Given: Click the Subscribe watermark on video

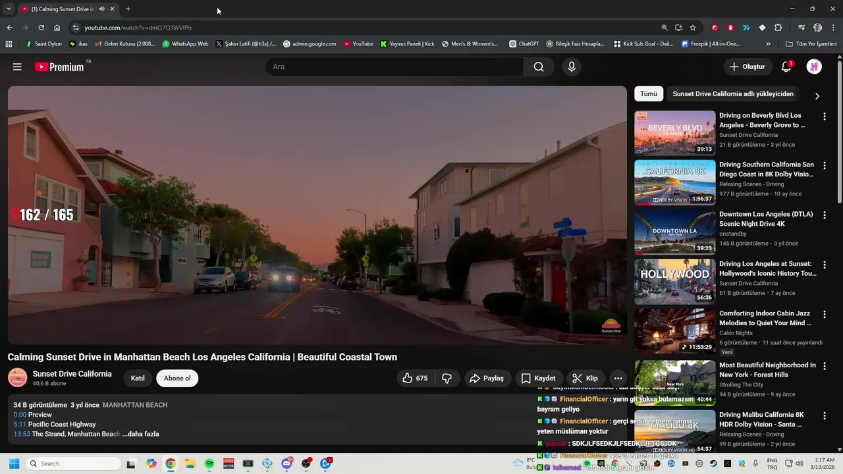Looking at the screenshot, I should (611, 325).
